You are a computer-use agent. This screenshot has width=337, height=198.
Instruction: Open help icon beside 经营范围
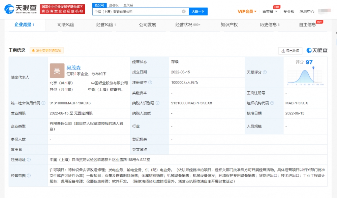coord(29,176)
